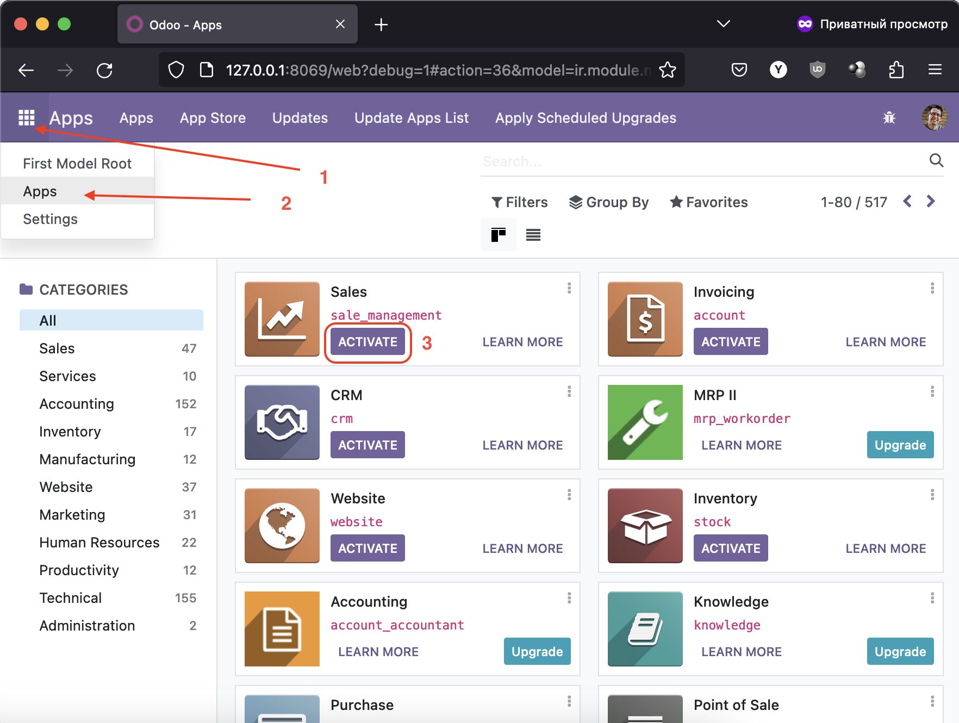This screenshot has width=959, height=723.
Task: Go to previous page of apps
Action: coord(907,202)
